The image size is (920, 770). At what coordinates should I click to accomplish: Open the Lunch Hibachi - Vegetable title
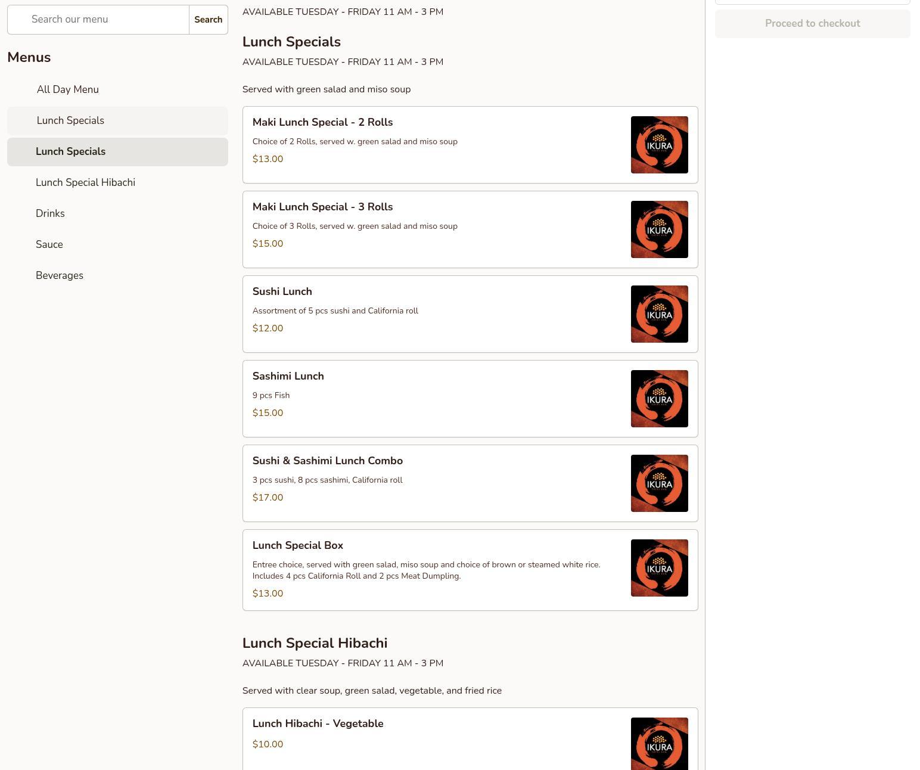318,724
